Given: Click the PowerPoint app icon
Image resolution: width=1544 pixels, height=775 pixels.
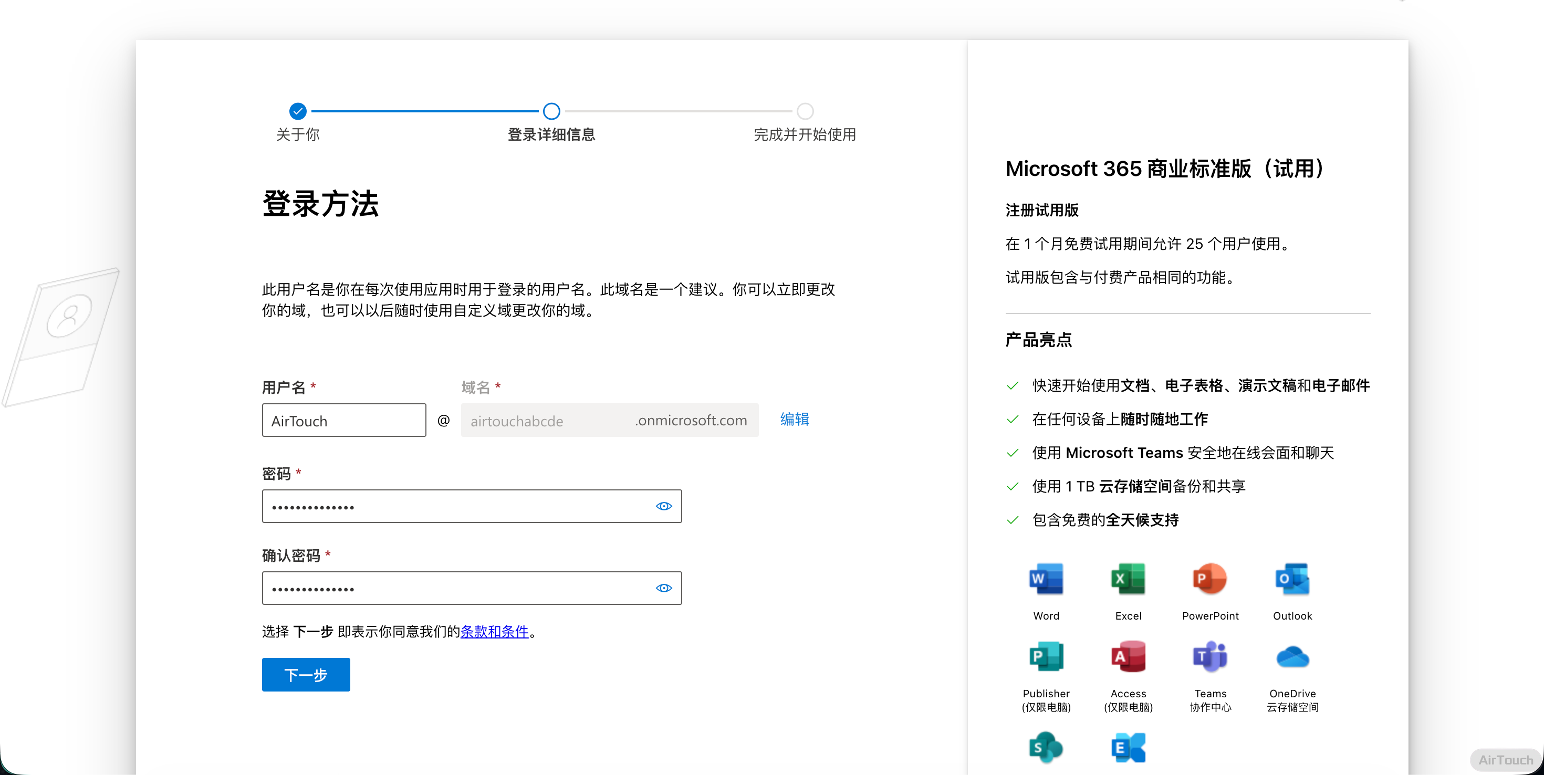Looking at the screenshot, I should click(x=1209, y=579).
